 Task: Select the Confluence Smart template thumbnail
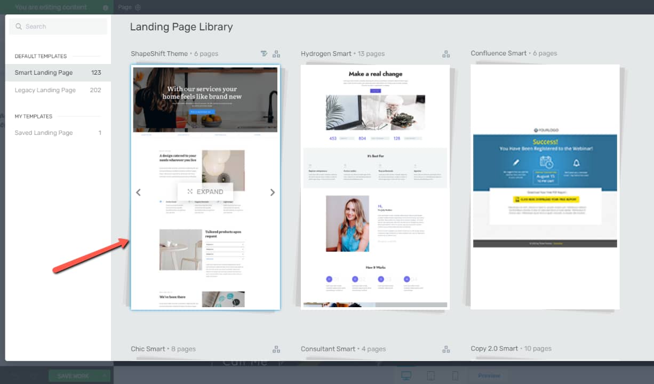[545, 187]
